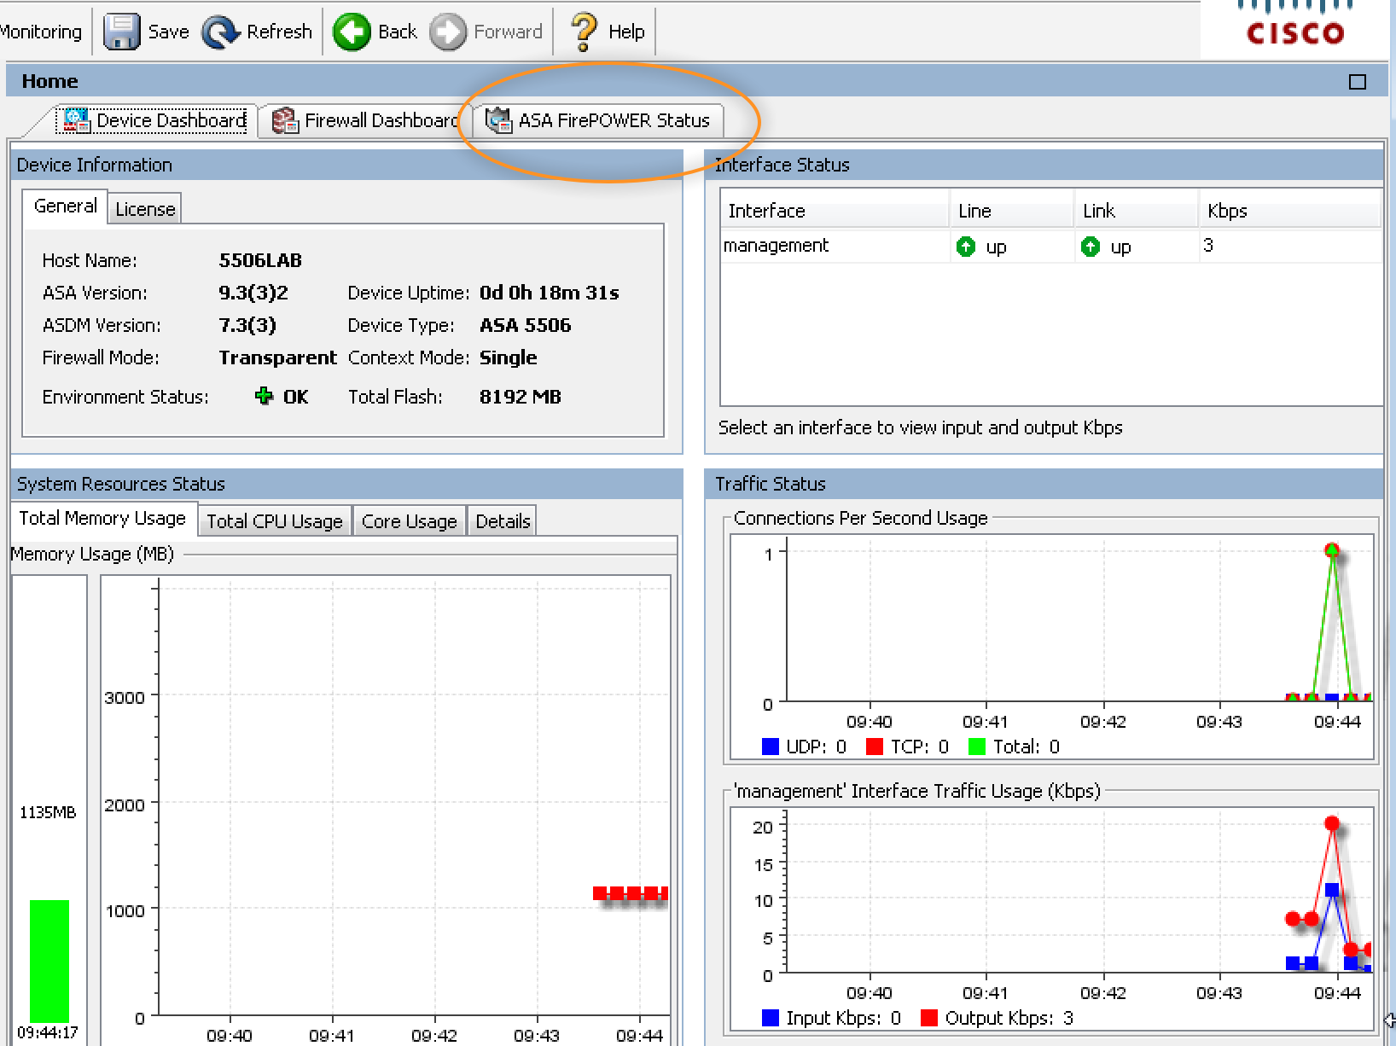Image resolution: width=1396 pixels, height=1046 pixels.
Task: Click the red Output Kbps legend swatch
Action: 929,1018
